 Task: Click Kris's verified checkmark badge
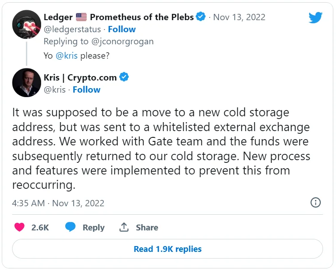coord(124,77)
